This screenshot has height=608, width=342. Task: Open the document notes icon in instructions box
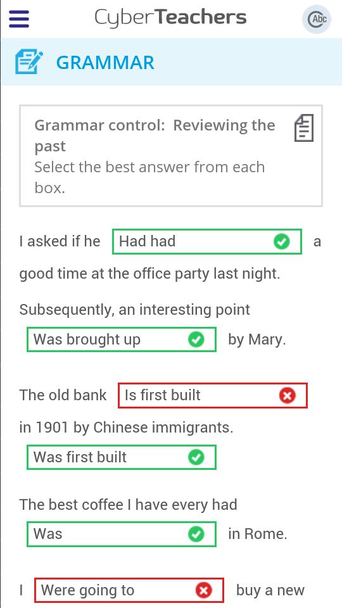coord(304,127)
